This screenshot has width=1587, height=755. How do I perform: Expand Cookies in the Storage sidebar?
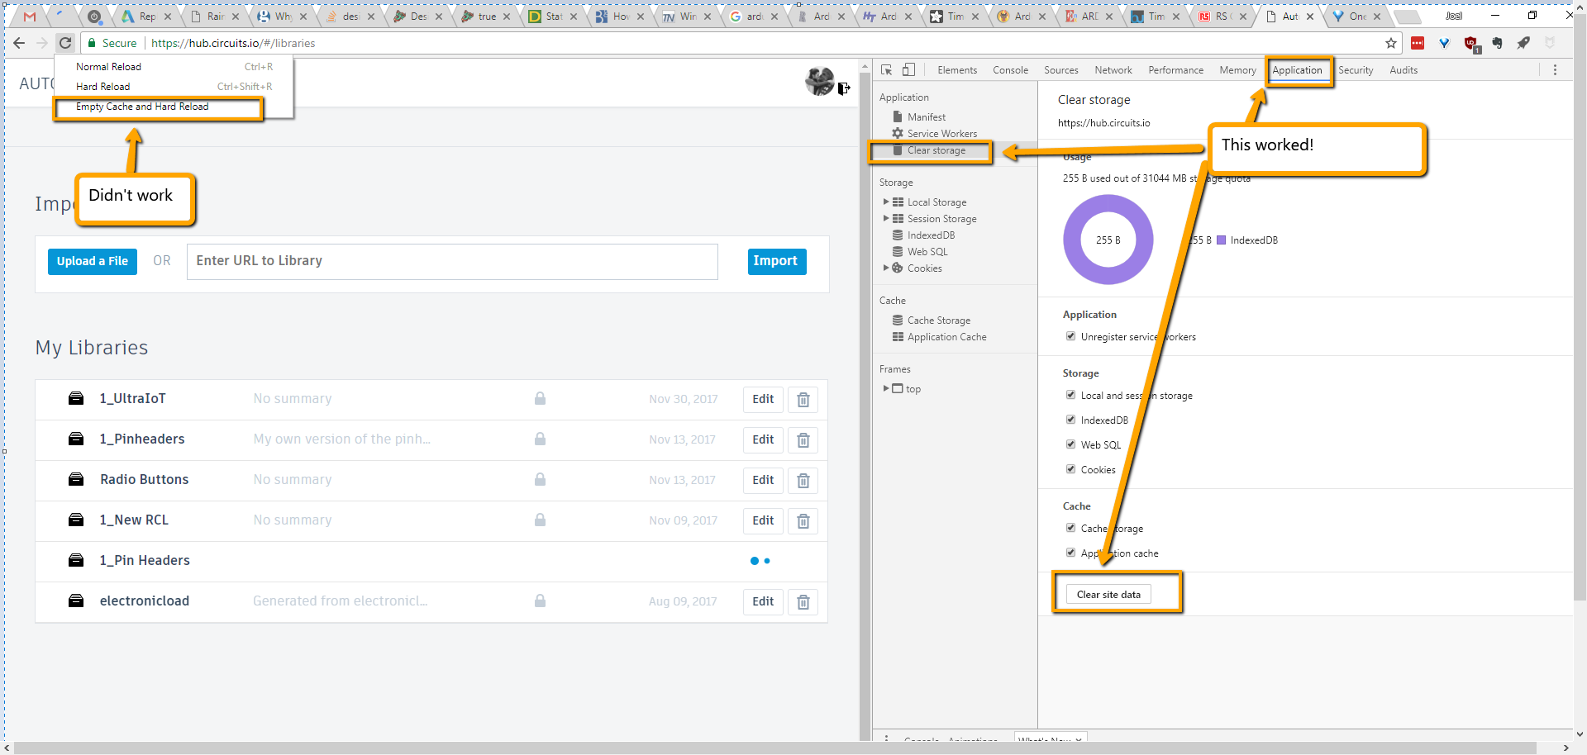(x=886, y=268)
